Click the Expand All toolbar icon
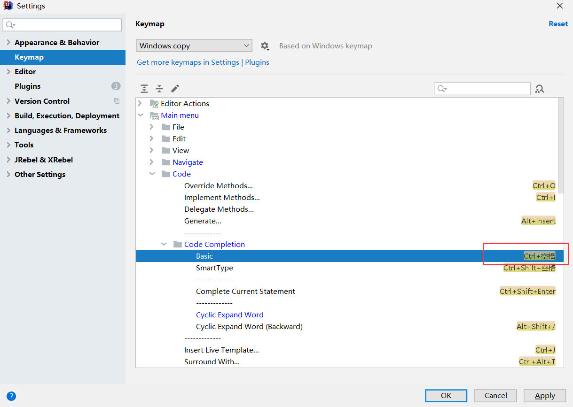This screenshot has height=407, width=573. click(x=144, y=89)
